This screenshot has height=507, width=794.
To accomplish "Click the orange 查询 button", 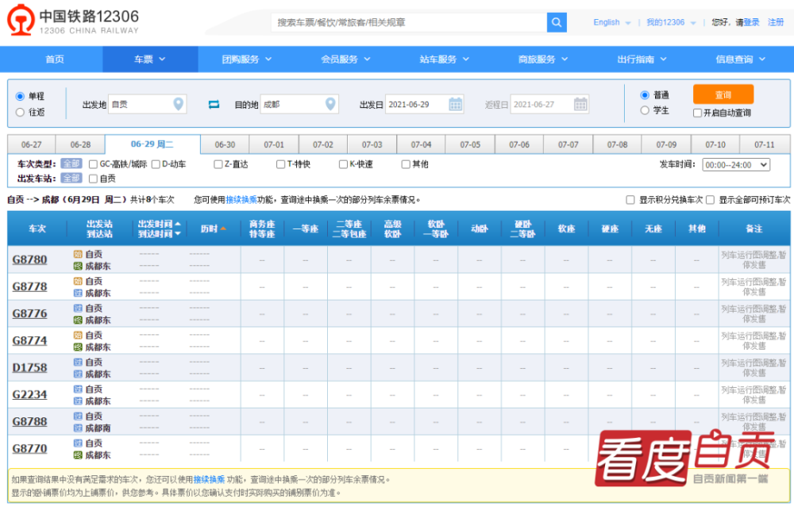I will tap(723, 94).
